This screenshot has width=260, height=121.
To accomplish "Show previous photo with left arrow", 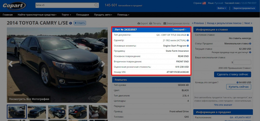I will [x=11, y=64].
